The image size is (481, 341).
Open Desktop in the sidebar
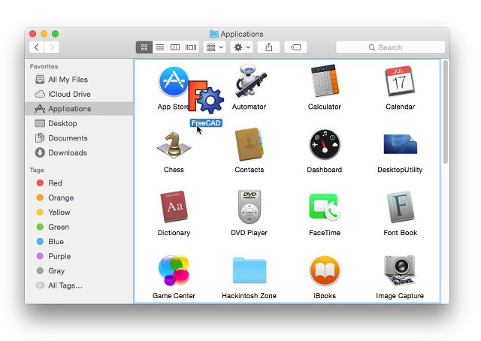[x=79, y=123]
